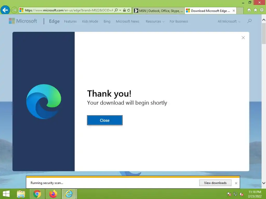This screenshot has height=199, width=266.
Task: Close the Download Microsoft Edge tab
Action: pos(234,11)
